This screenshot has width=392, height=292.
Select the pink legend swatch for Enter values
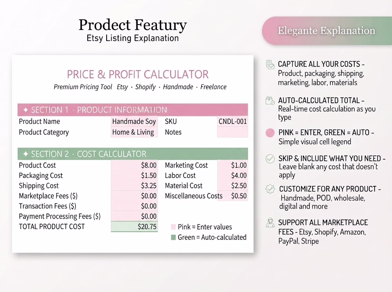click(x=173, y=227)
